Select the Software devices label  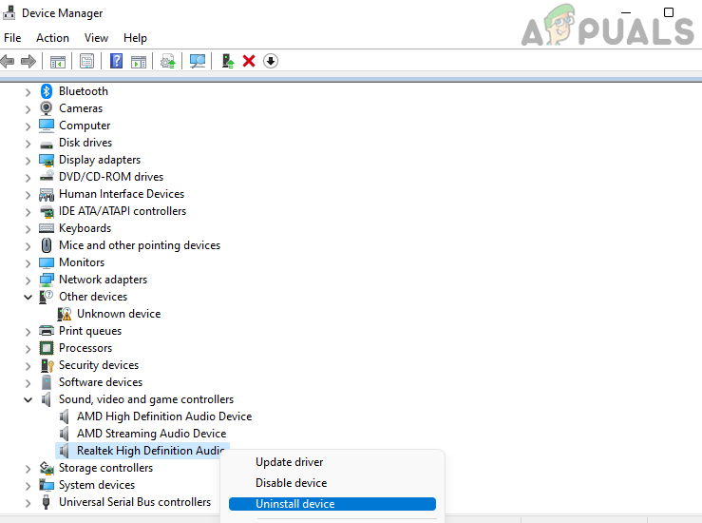[x=101, y=382]
